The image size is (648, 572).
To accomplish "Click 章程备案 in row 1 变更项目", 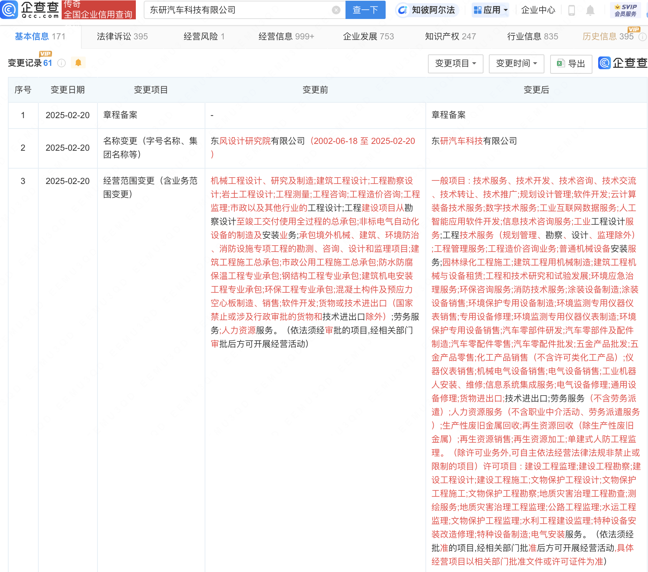I will pyautogui.click(x=120, y=115).
